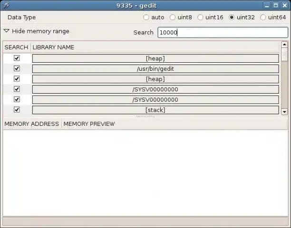Close the 9335 - gedit window

pos(285,5)
